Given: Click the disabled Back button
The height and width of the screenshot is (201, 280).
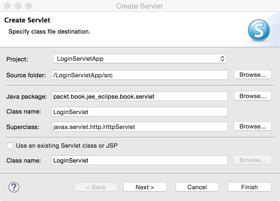Looking at the screenshot, I should (96, 187).
